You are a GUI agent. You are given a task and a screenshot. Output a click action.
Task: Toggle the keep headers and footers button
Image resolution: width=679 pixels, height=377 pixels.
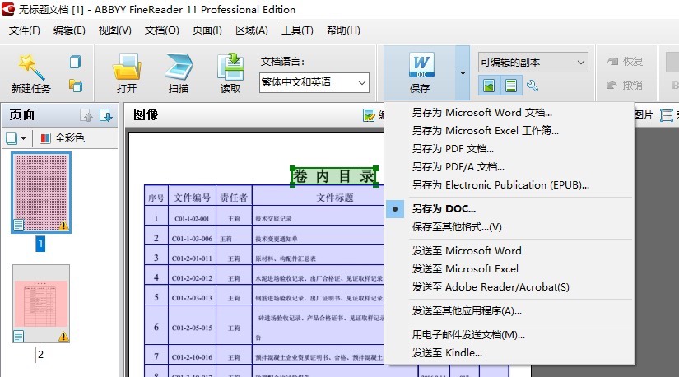510,85
